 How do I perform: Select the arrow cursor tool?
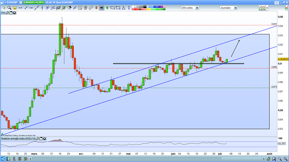pos(4,8)
